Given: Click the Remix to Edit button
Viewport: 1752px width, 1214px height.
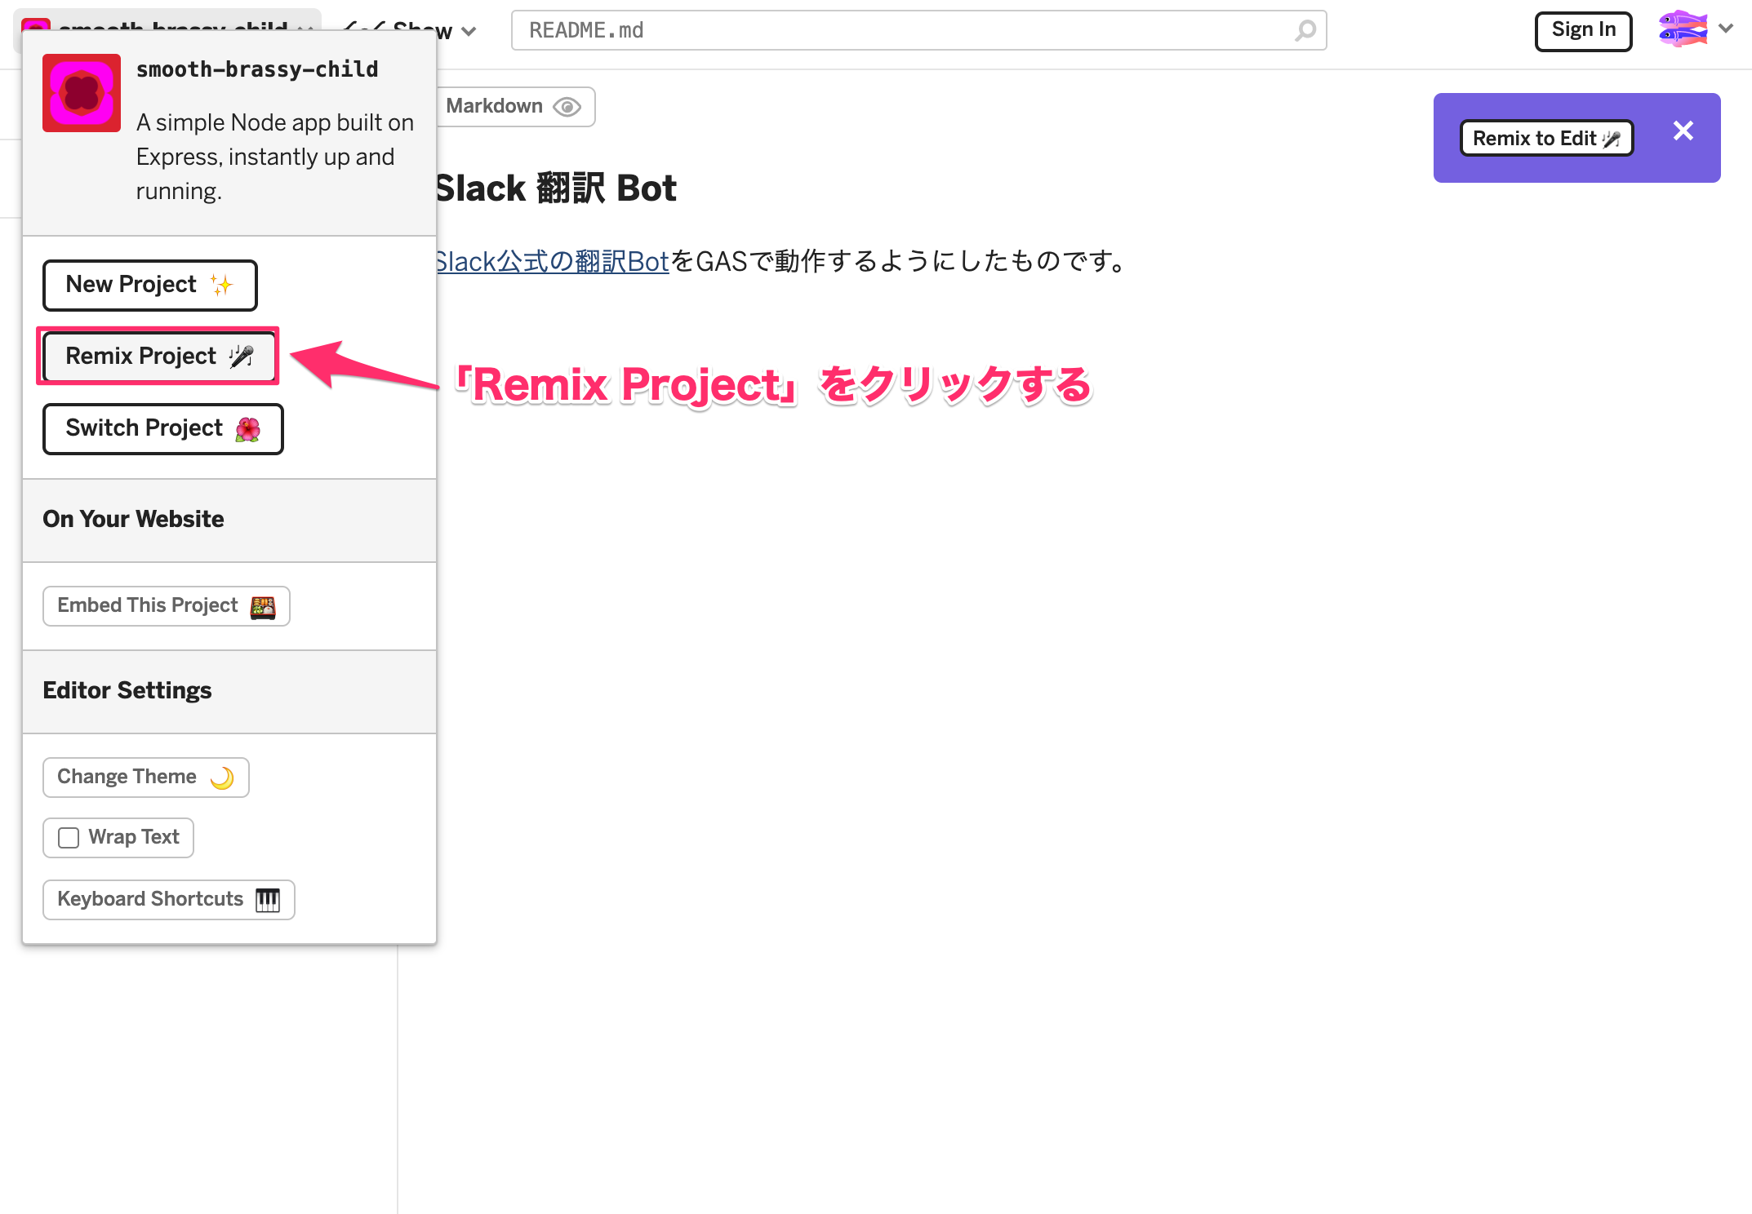Looking at the screenshot, I should click(1545, 138).
